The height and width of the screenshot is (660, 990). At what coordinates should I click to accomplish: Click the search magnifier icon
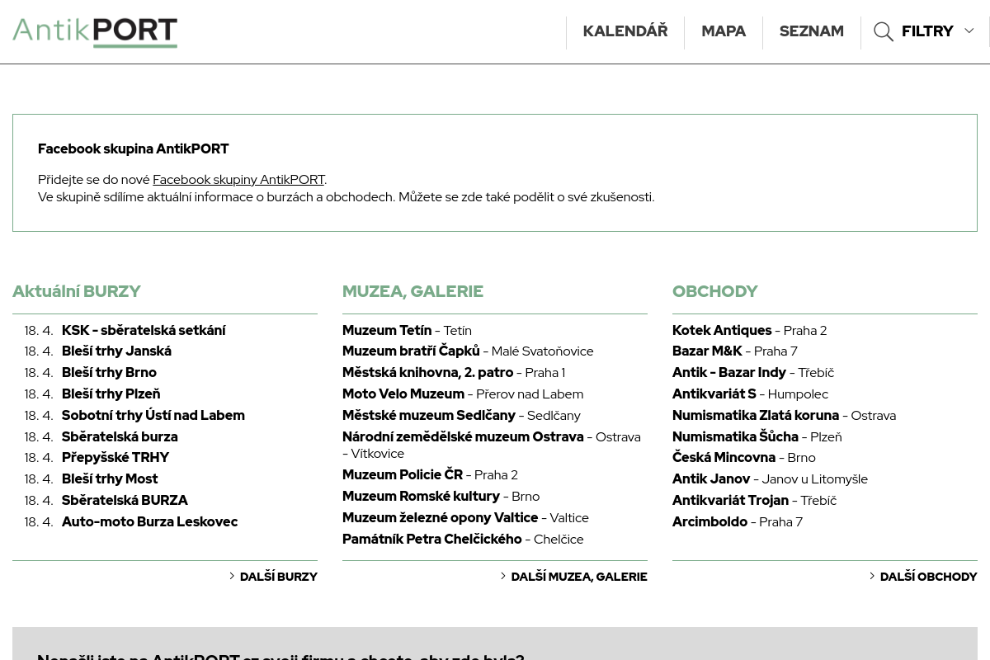(884, 32)
